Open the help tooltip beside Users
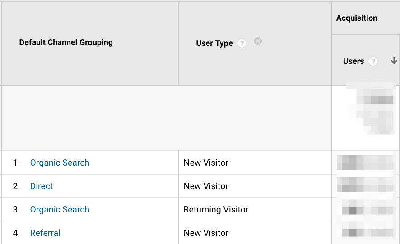400x244 pixels. [x=373, y=62]
